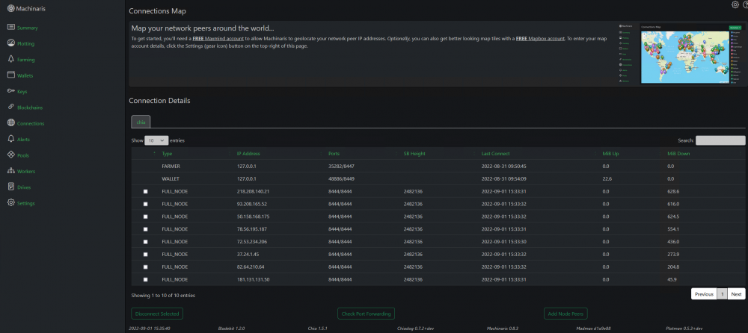Image resolution: width=748 pixels, height=333 pixels.
Task: Go to Wallets page in sidebar
Action: [25, 75]
